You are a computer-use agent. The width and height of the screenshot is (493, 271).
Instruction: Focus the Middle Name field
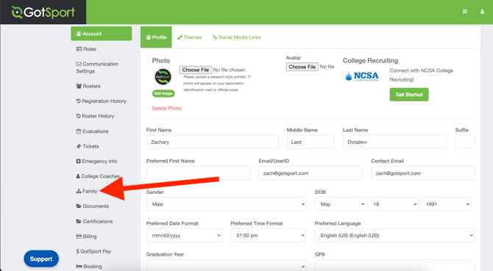pos(311,142)
